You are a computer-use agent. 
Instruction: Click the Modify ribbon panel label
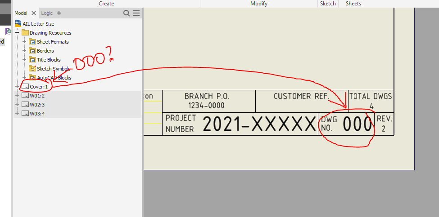pyautogui.click(x=259, y=4)
